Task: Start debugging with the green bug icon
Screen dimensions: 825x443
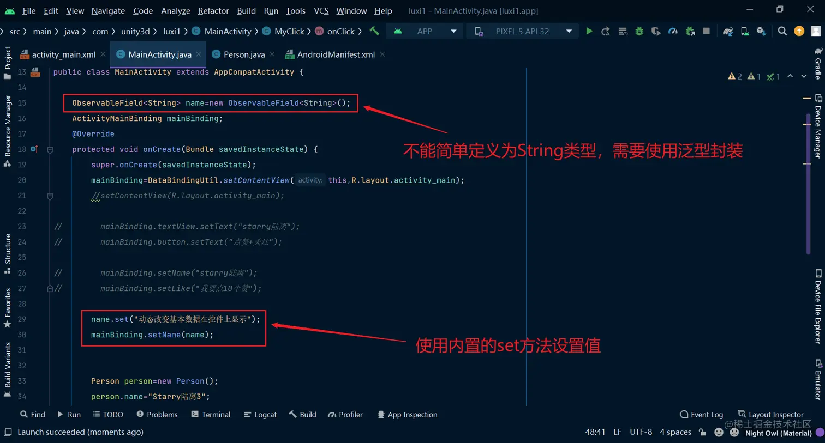Action: [639, 32]
